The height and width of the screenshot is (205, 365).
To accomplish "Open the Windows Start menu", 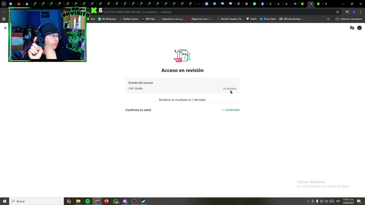I will (x=4, y=201).
